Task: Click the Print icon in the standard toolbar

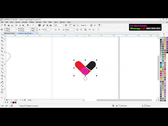Action: (12, 25)
